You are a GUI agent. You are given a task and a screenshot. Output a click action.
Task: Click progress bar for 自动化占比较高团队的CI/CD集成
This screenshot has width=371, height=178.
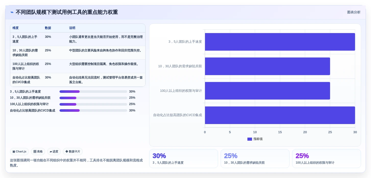click(93, 110)
